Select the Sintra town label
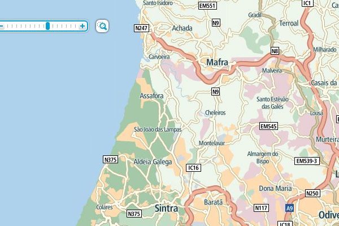Screen dimensions: 339x226 coord(167,208)
